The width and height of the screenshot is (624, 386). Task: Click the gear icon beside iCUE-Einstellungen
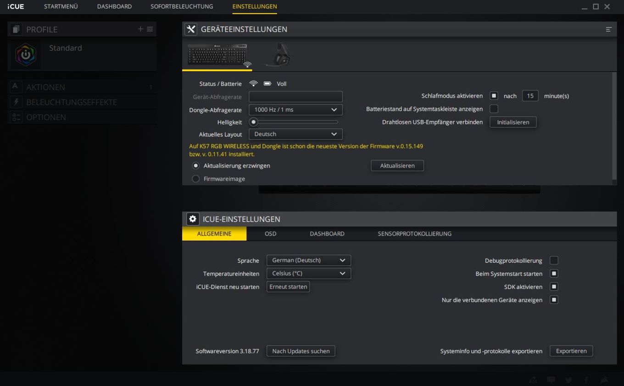point(193,219)
